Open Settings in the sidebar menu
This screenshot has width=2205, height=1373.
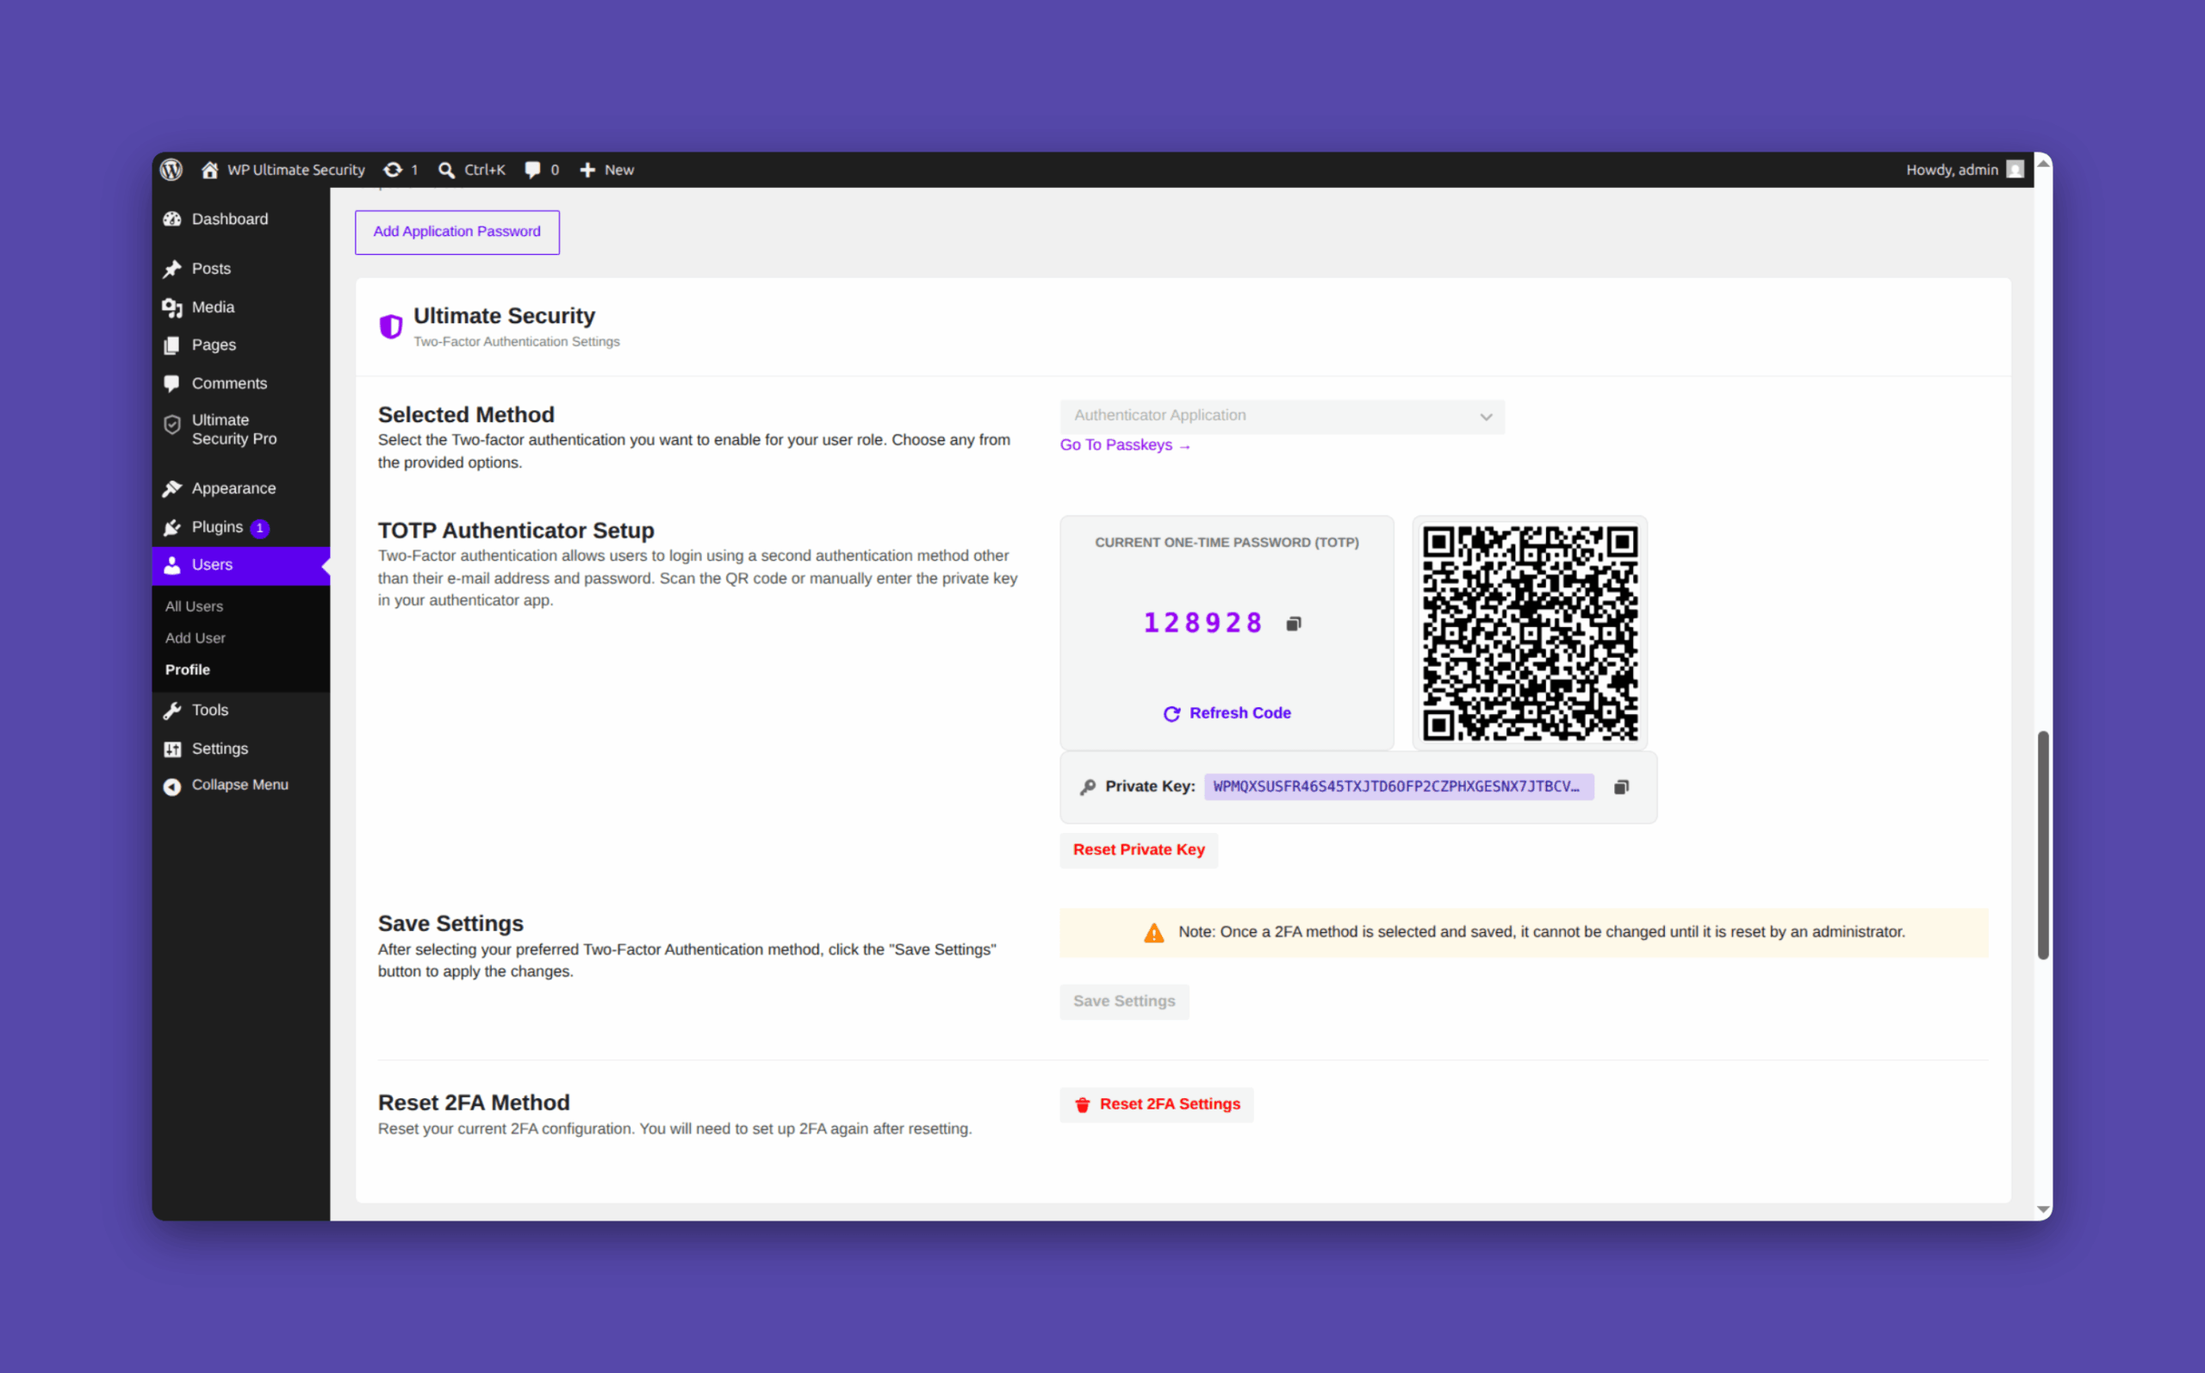pos(241,749)
